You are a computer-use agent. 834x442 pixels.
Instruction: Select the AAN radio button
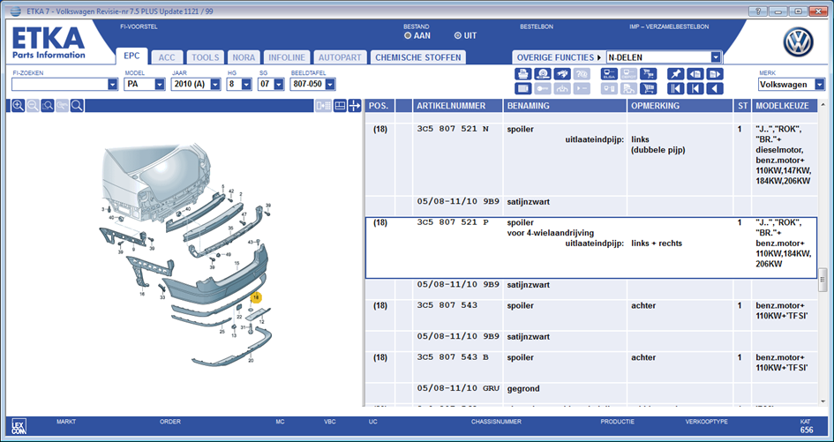(x=408, y=35)
